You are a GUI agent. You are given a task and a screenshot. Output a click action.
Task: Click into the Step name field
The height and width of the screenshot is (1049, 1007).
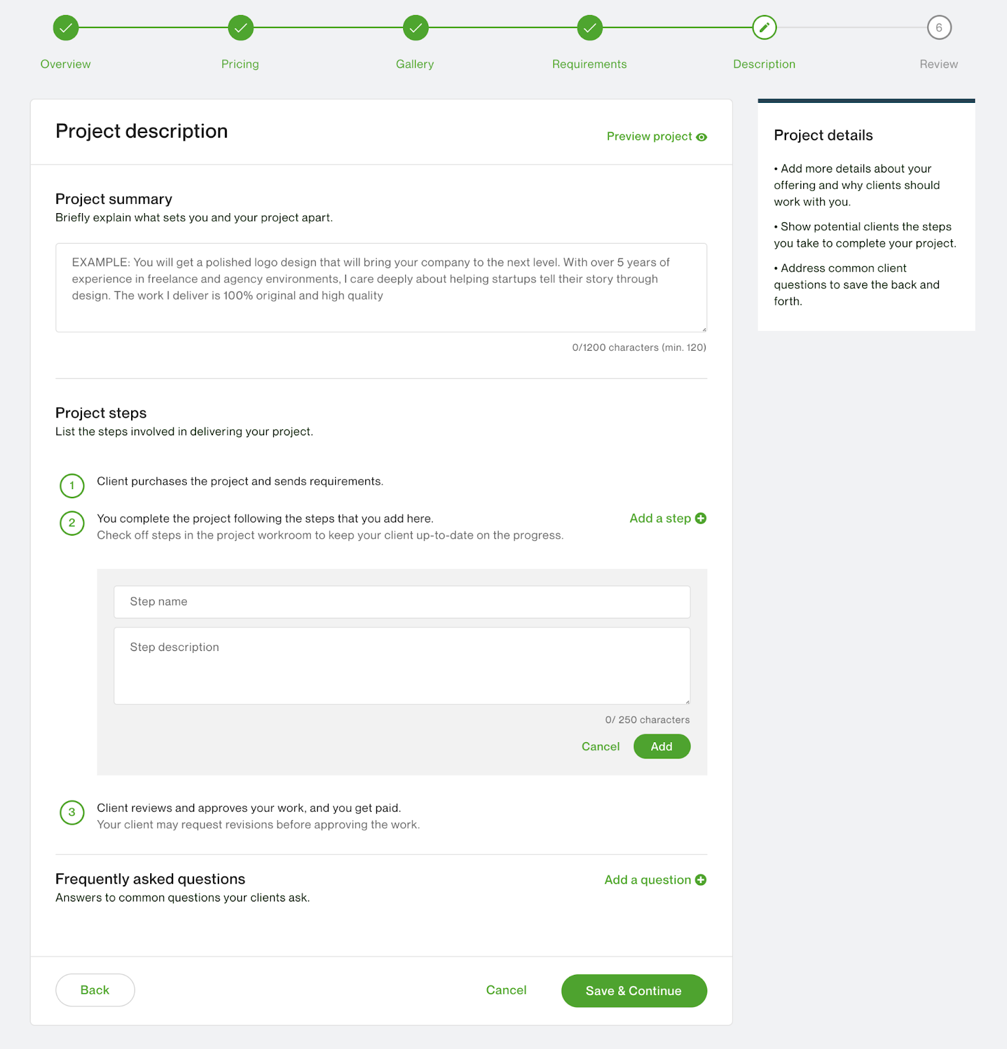coord(402,602)
